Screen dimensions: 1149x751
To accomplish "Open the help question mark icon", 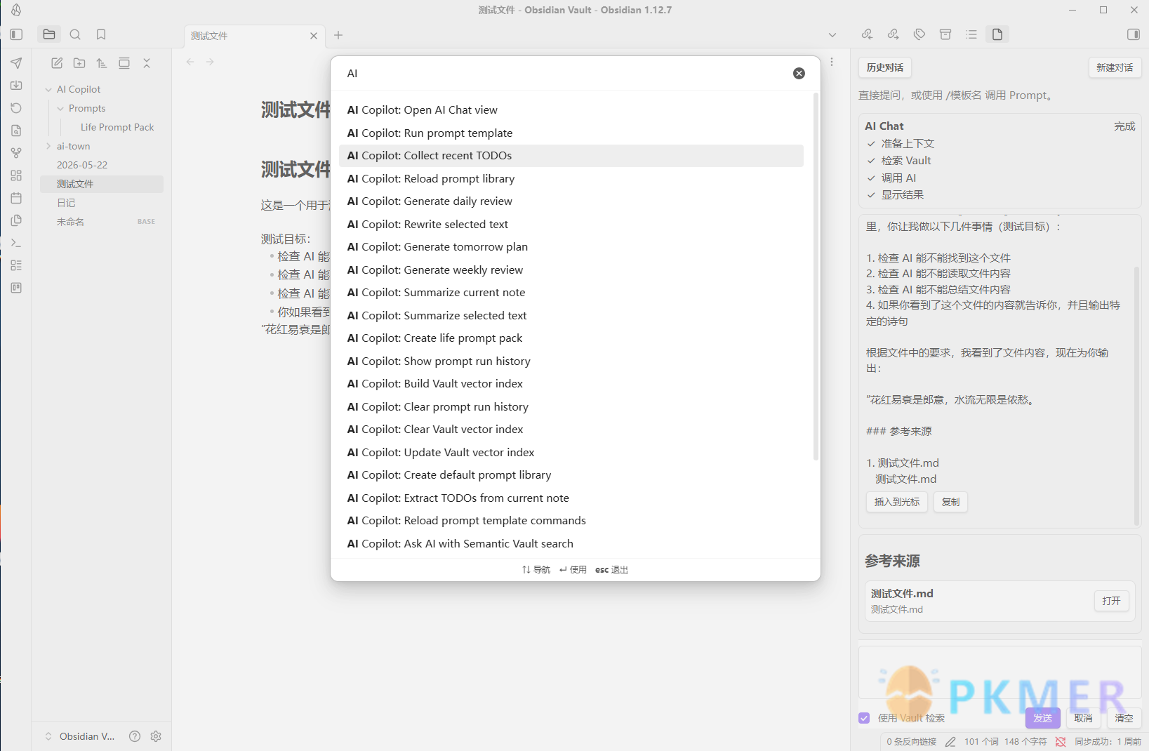I will tap(135, 736).
